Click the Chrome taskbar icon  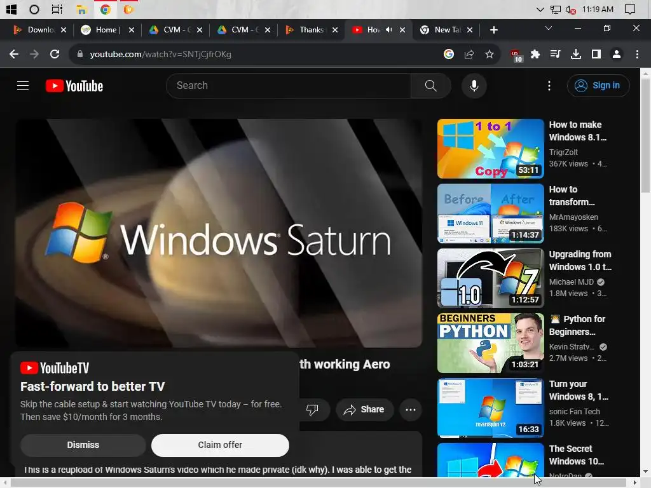coord(106,9)
